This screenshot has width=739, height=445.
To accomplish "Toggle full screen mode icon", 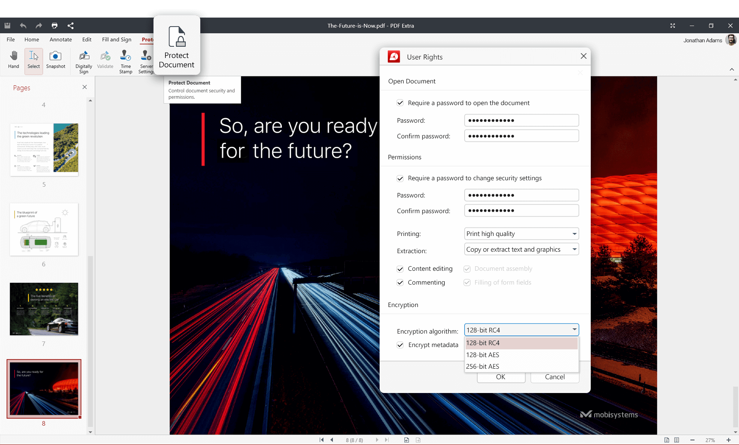I will 673,25.
